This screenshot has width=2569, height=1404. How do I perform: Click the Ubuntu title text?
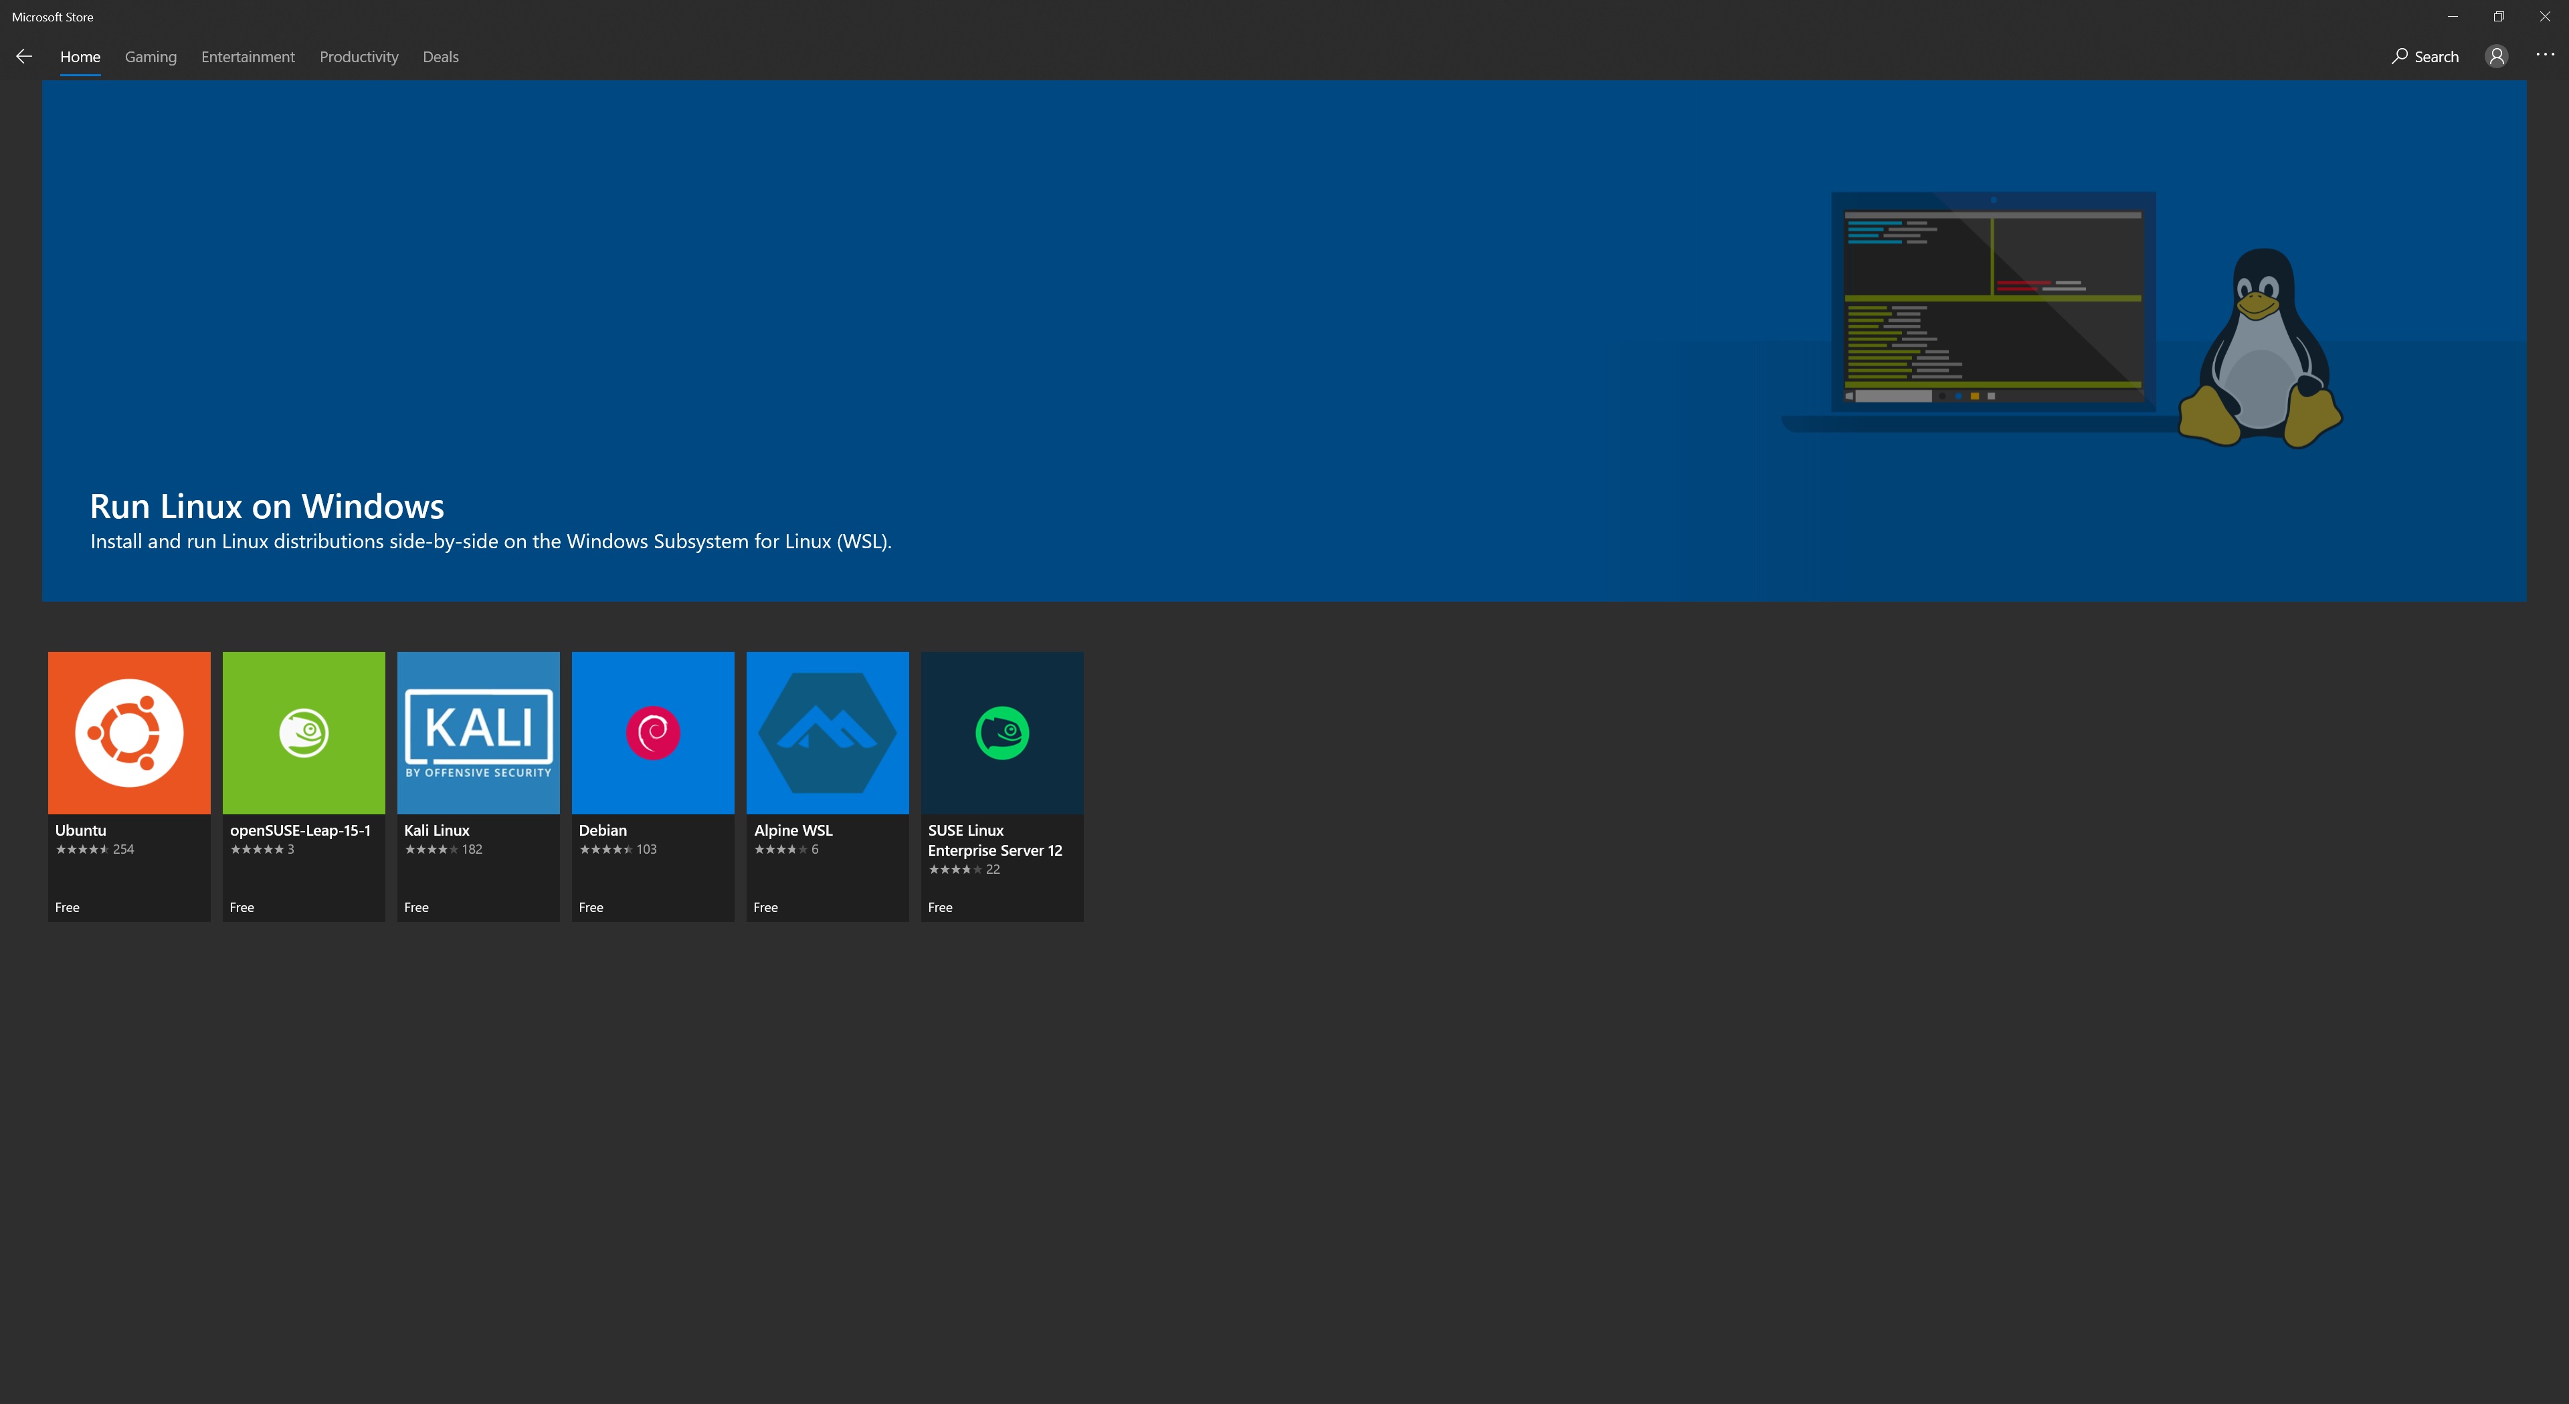81,830
